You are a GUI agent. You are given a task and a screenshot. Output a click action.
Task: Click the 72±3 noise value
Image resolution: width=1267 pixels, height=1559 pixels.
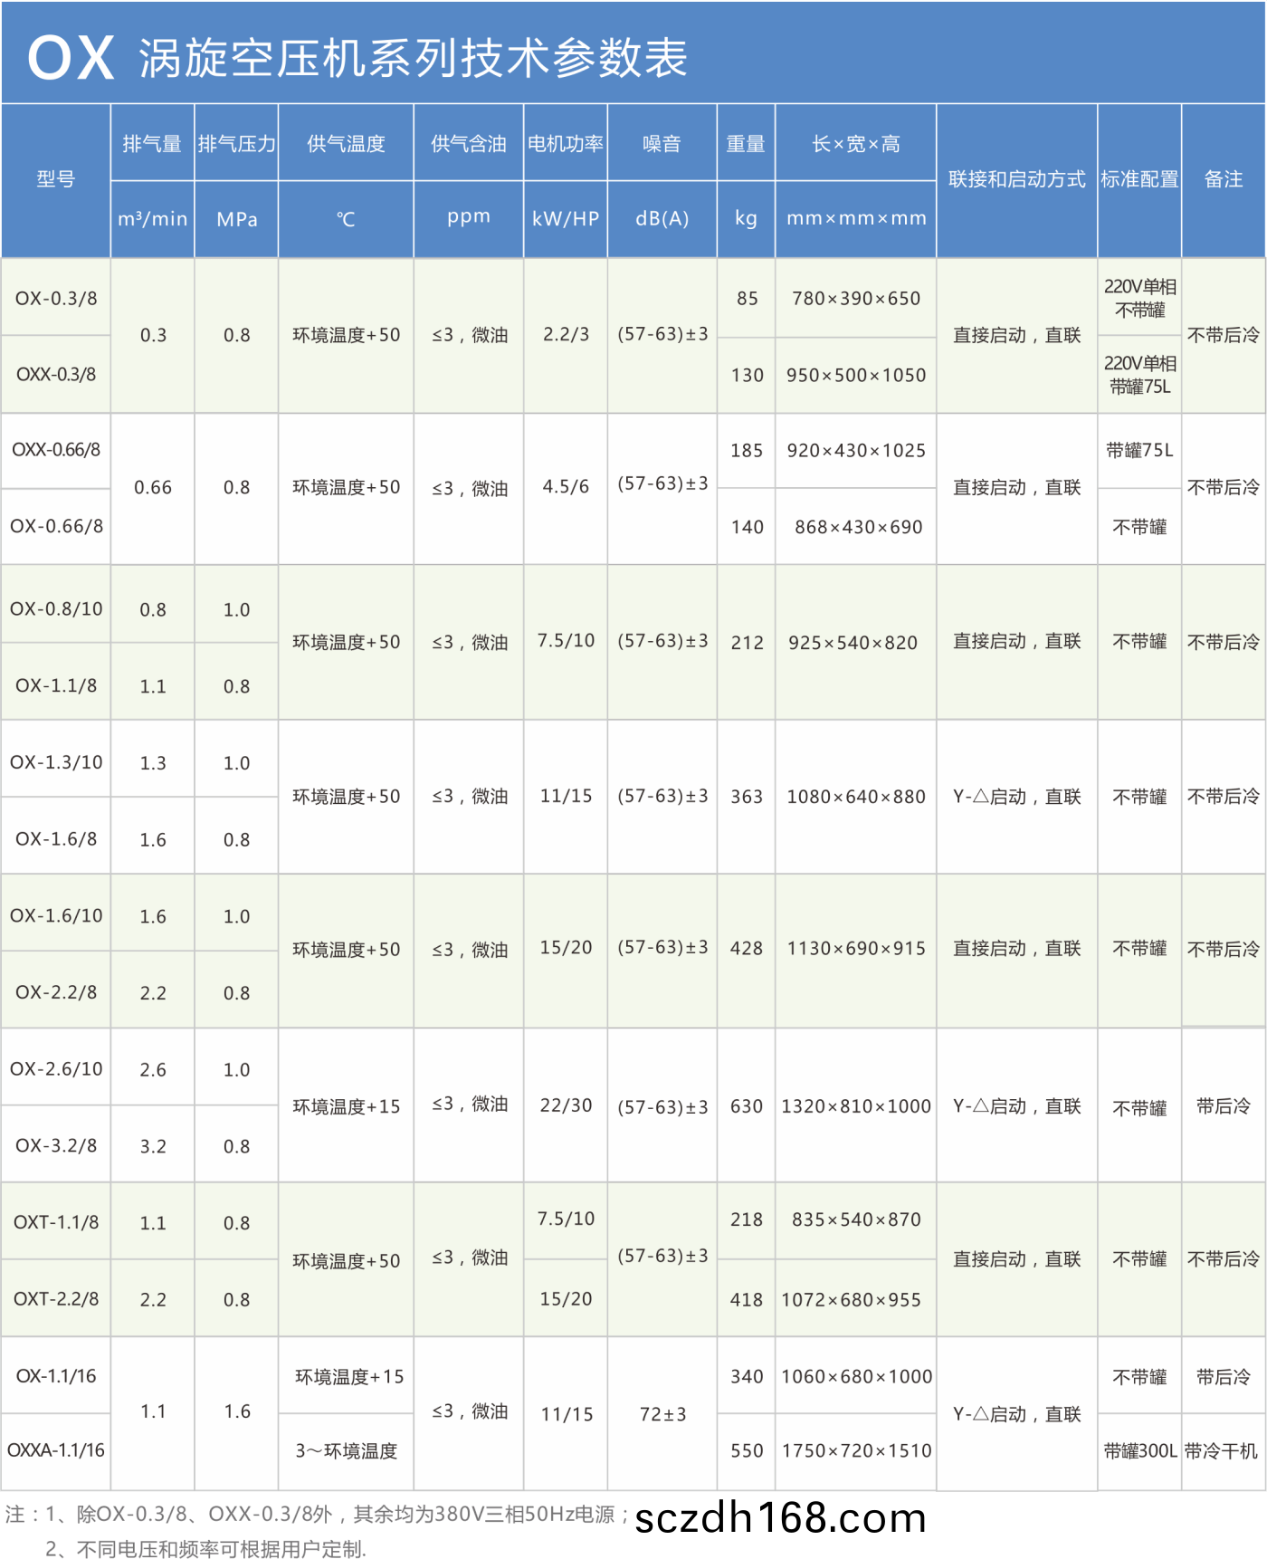[662, 1414]
